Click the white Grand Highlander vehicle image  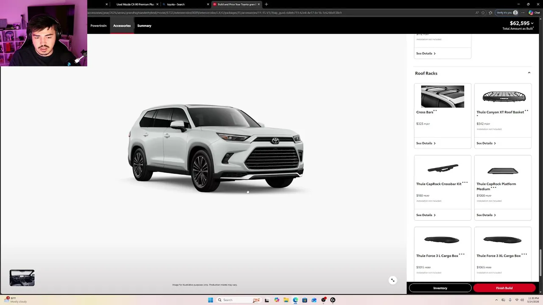click(216, 148)
